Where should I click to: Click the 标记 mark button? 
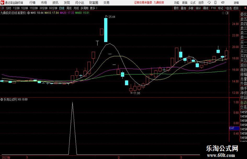(x=221, y=8)
